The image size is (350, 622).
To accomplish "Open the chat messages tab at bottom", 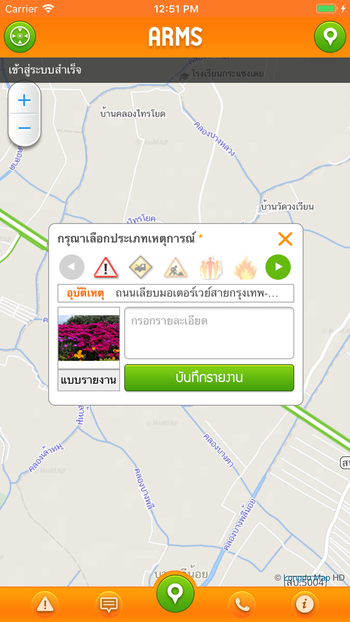I will (x=109, y=605).
